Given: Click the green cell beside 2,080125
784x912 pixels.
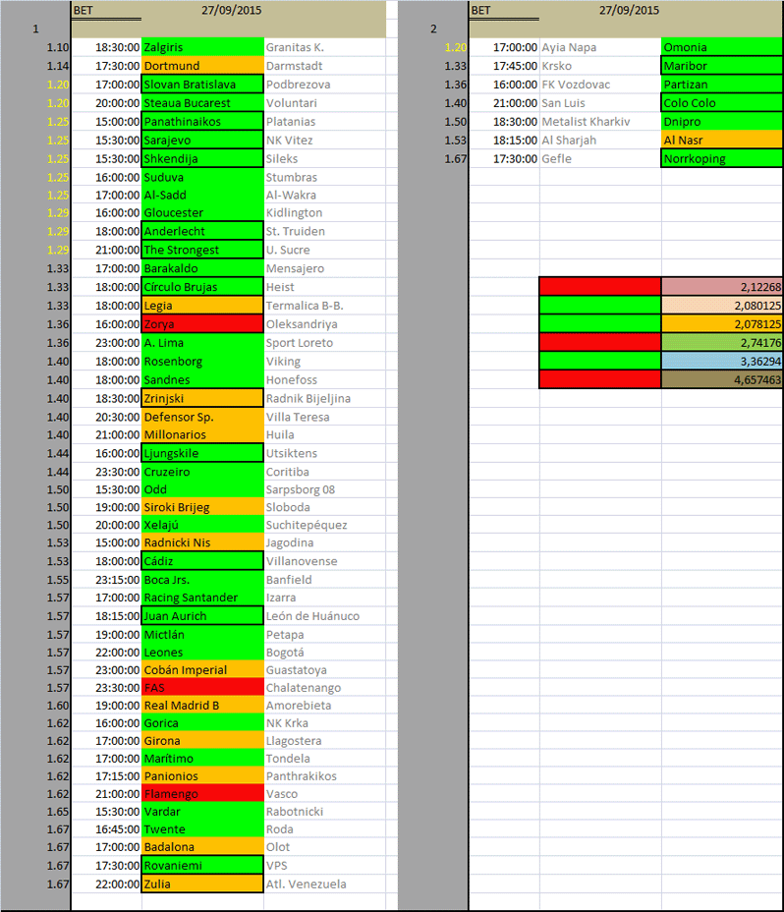Looking at the screenshot, I should [x=600, y=306].
